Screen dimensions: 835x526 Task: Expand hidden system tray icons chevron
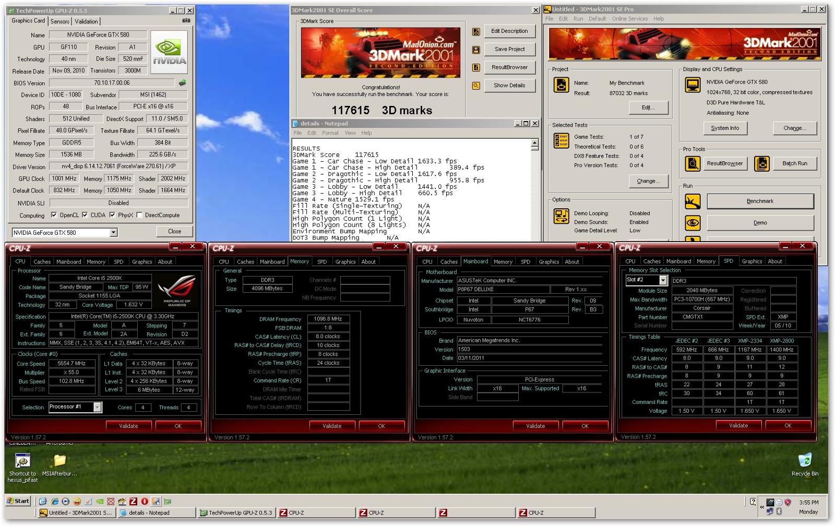point(762,507)
